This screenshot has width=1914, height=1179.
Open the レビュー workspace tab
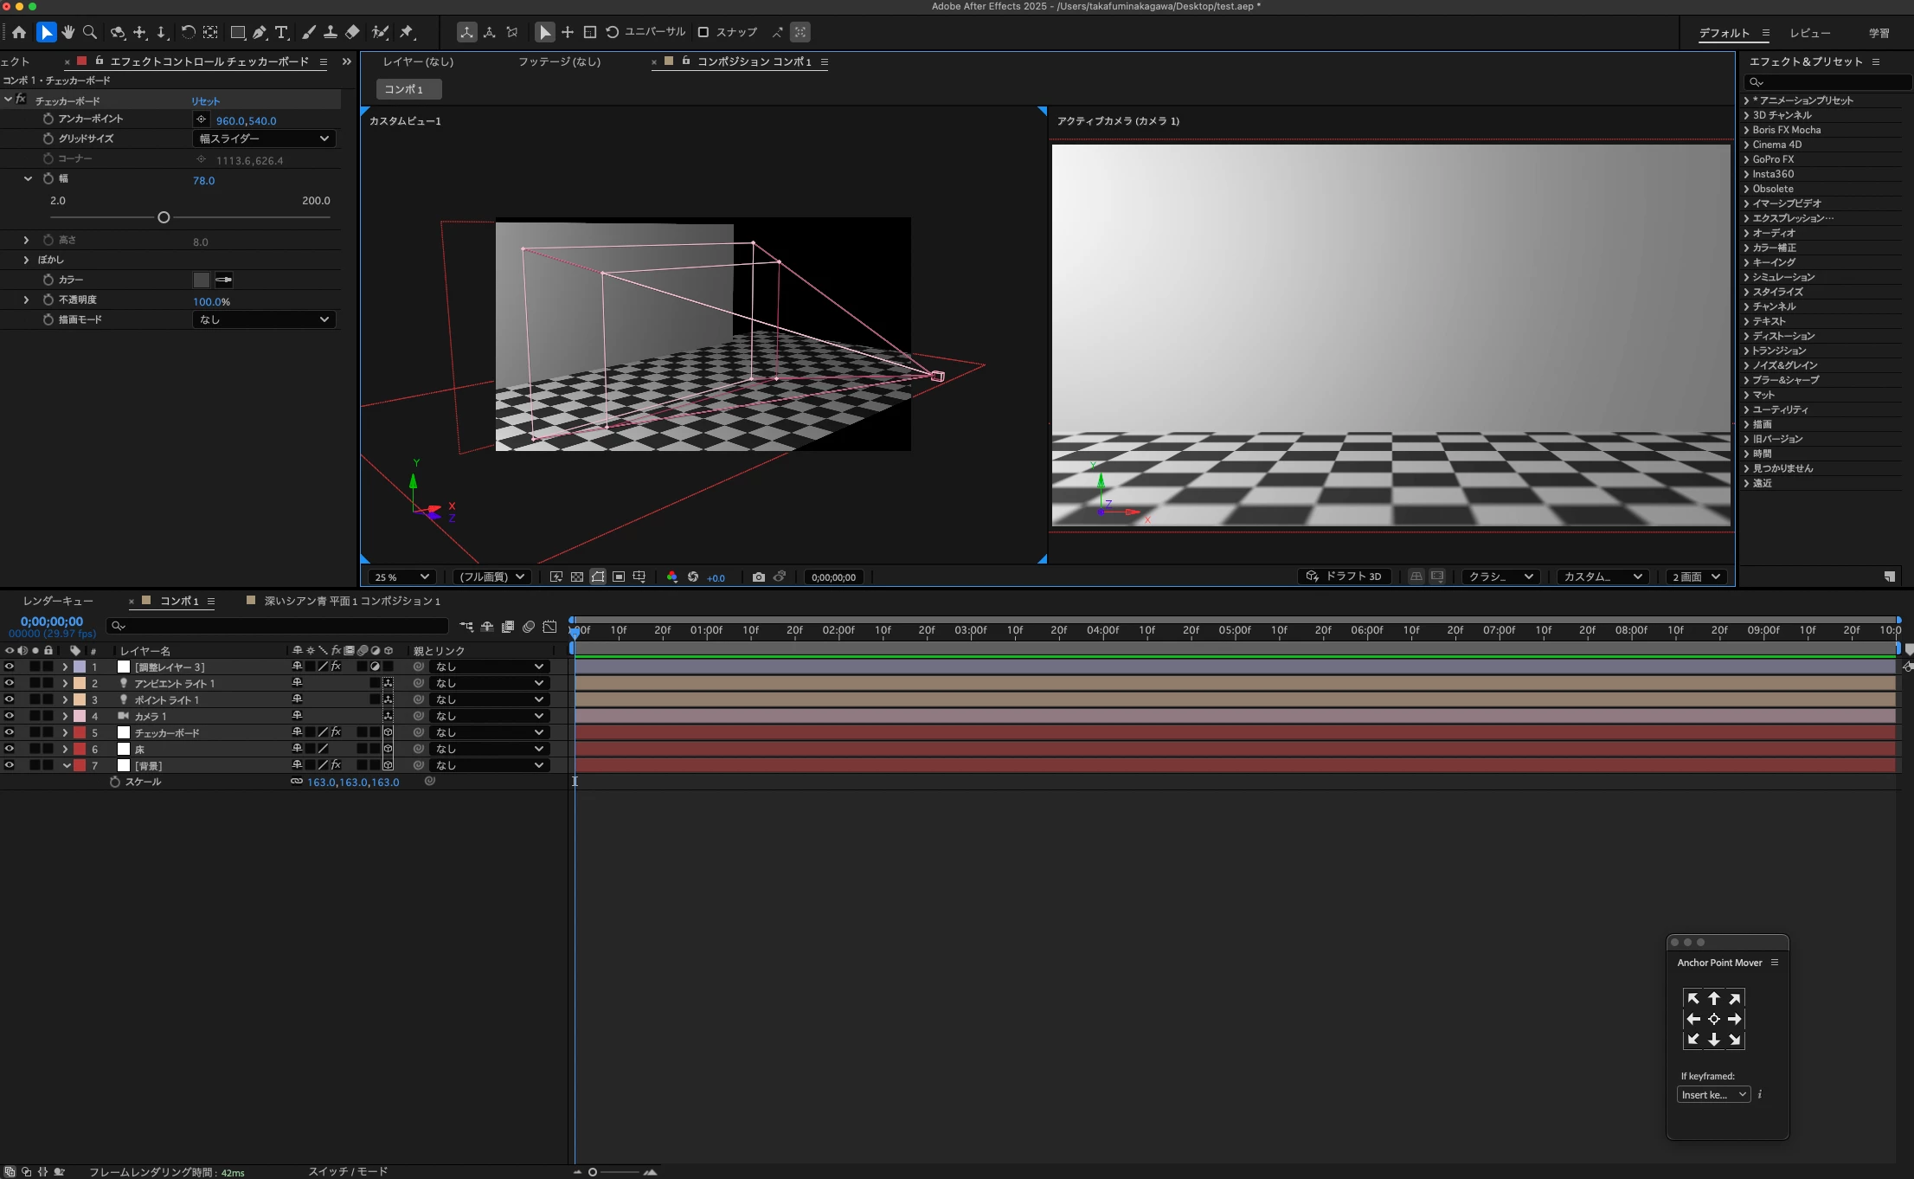point(1809,33)
